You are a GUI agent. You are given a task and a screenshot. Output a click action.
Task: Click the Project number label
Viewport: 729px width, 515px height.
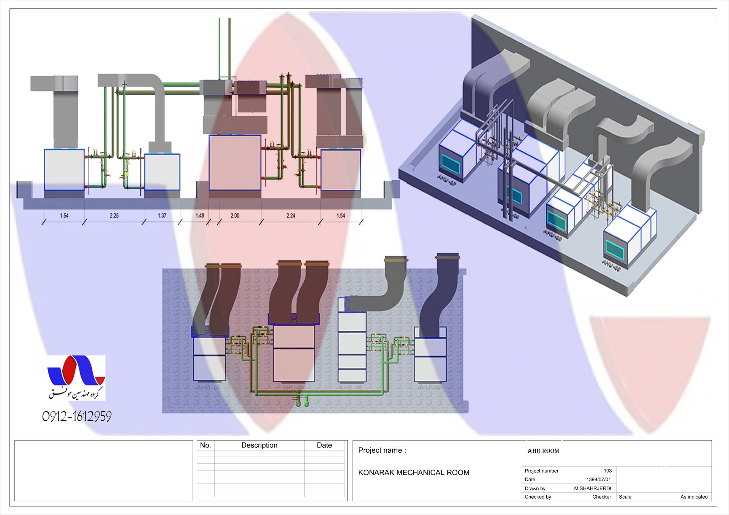pos(541,471)
